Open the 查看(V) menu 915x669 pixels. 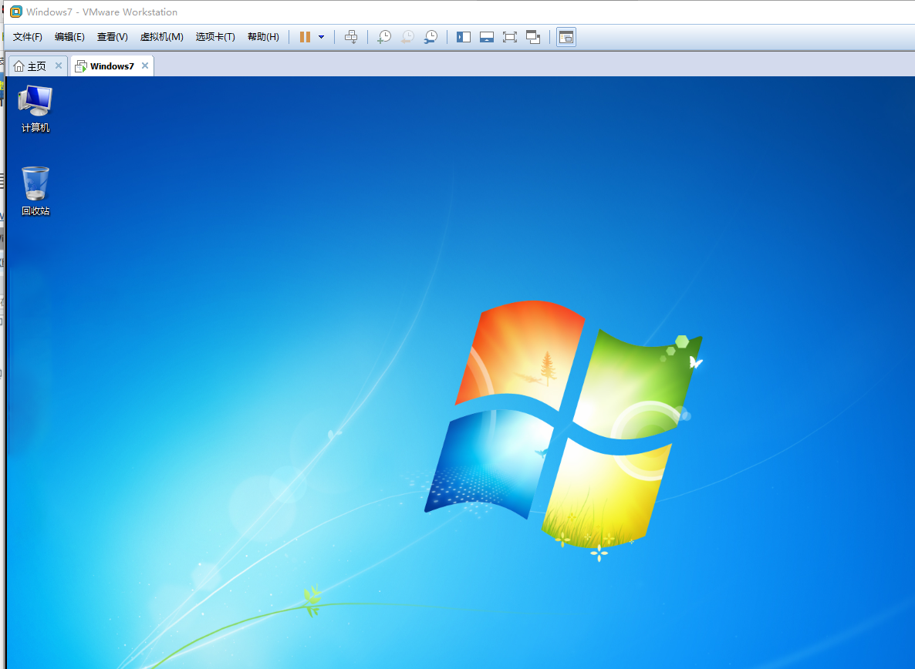click(112, 37)
